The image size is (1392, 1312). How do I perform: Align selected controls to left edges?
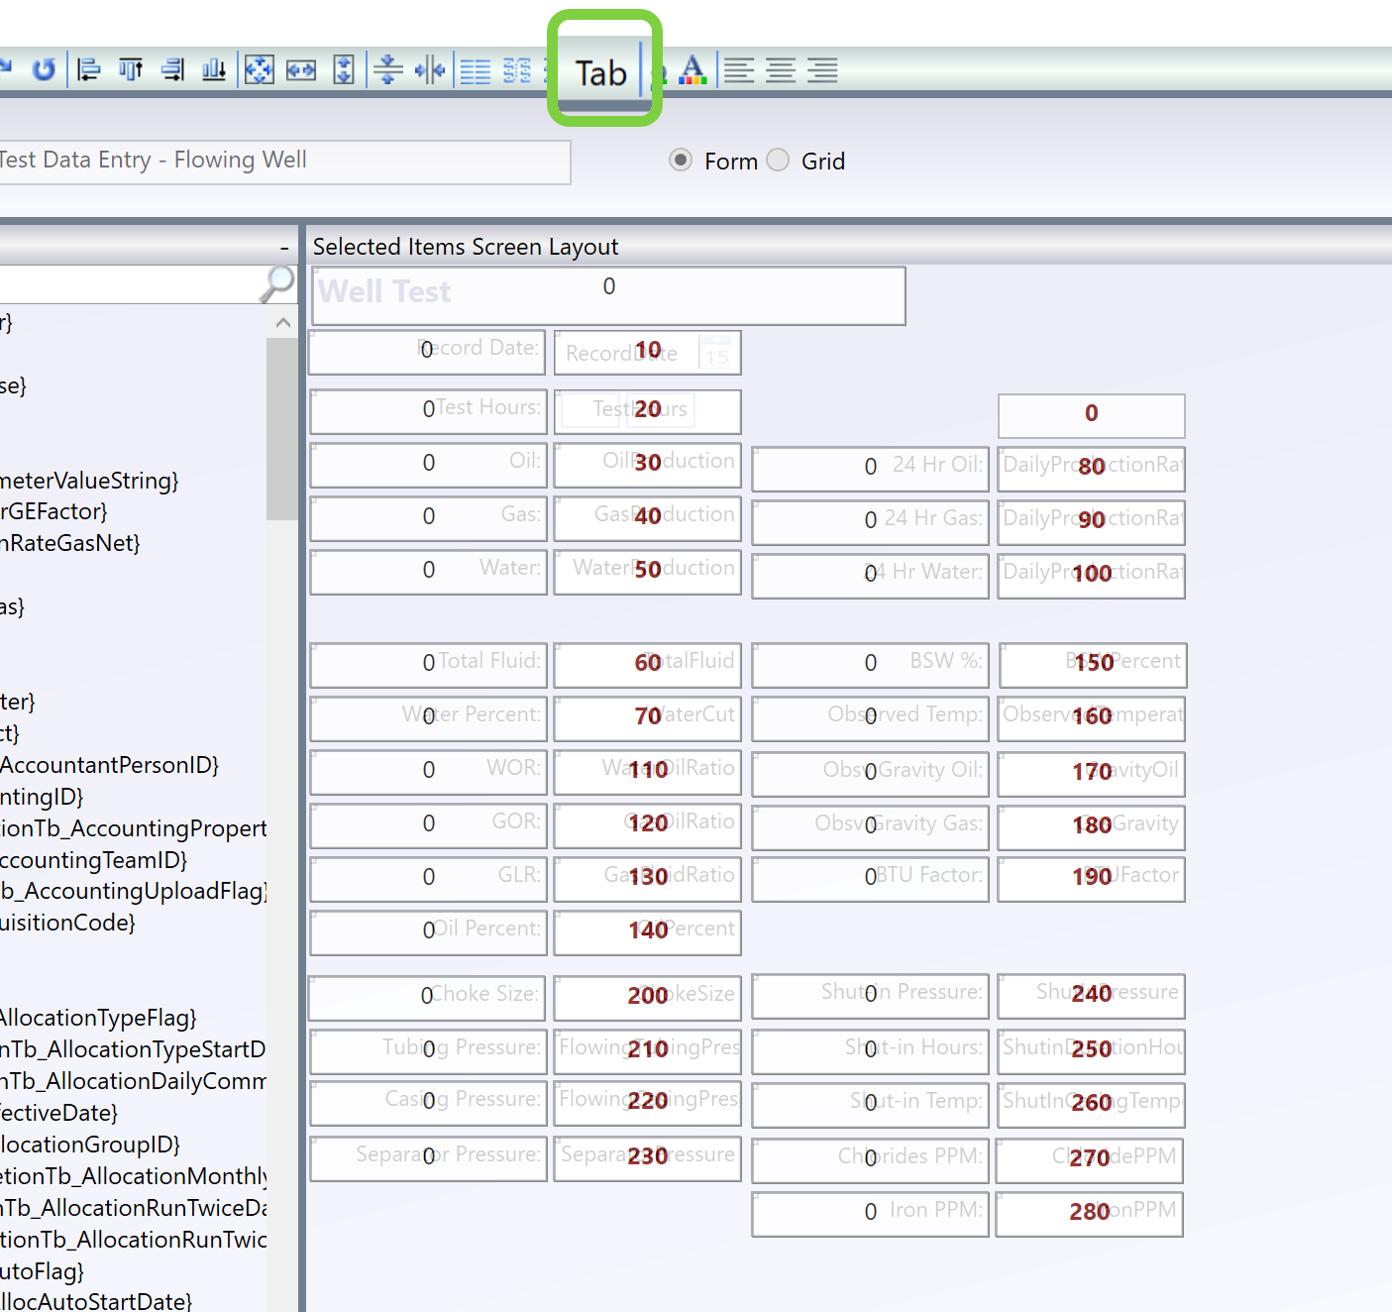click(89, 69)
